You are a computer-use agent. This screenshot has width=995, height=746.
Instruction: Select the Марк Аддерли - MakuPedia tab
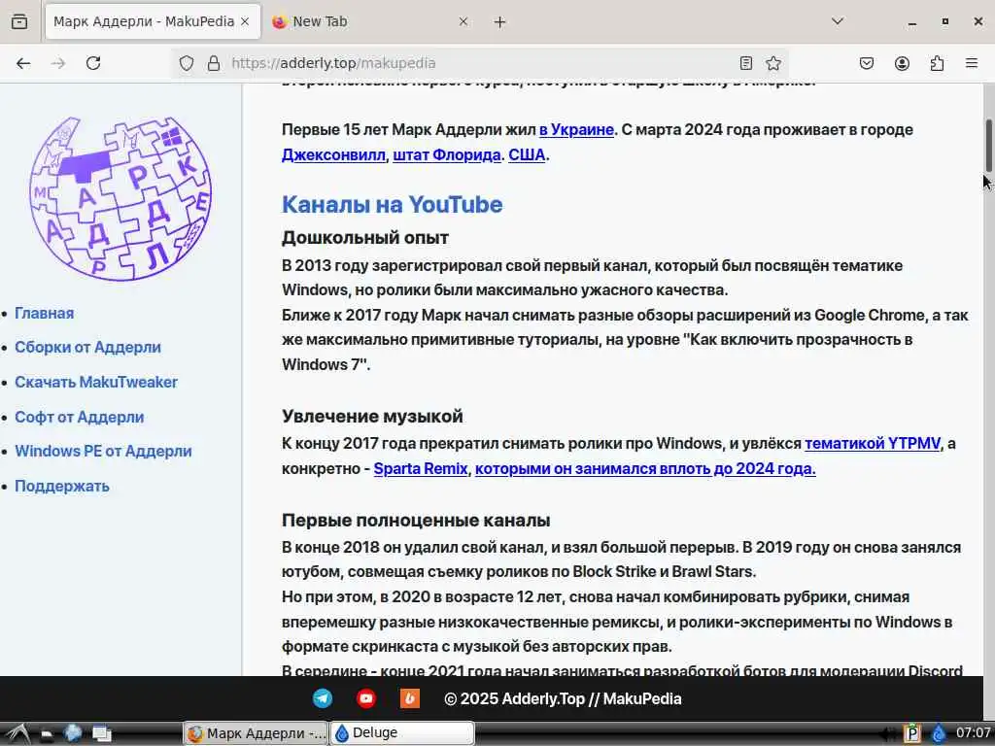[153, 21]
